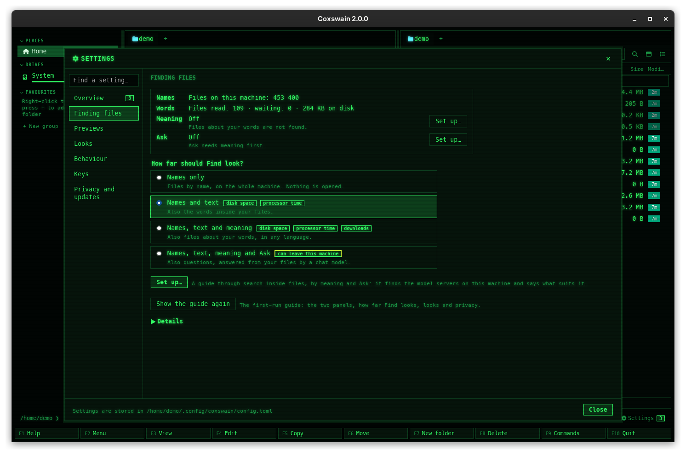Open Settings from the status bar gear
Screen dimensions: 686x455
[643, 418]
